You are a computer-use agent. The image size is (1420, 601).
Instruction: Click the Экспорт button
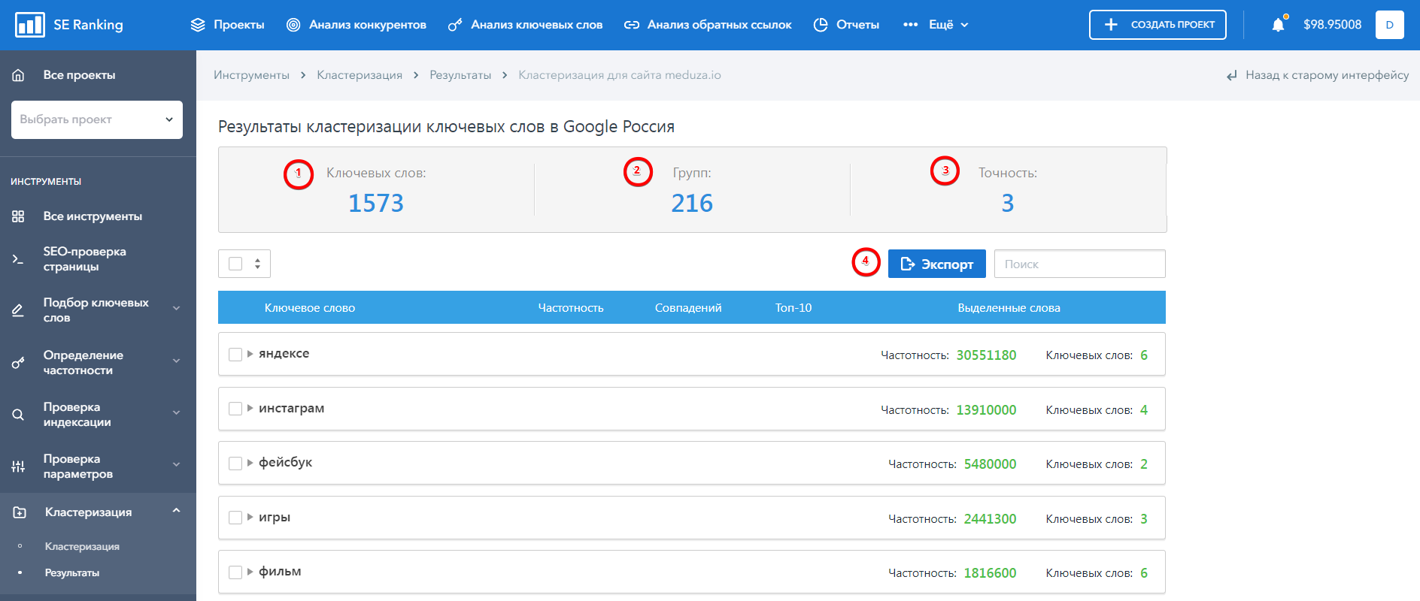[x=936, y=264]
